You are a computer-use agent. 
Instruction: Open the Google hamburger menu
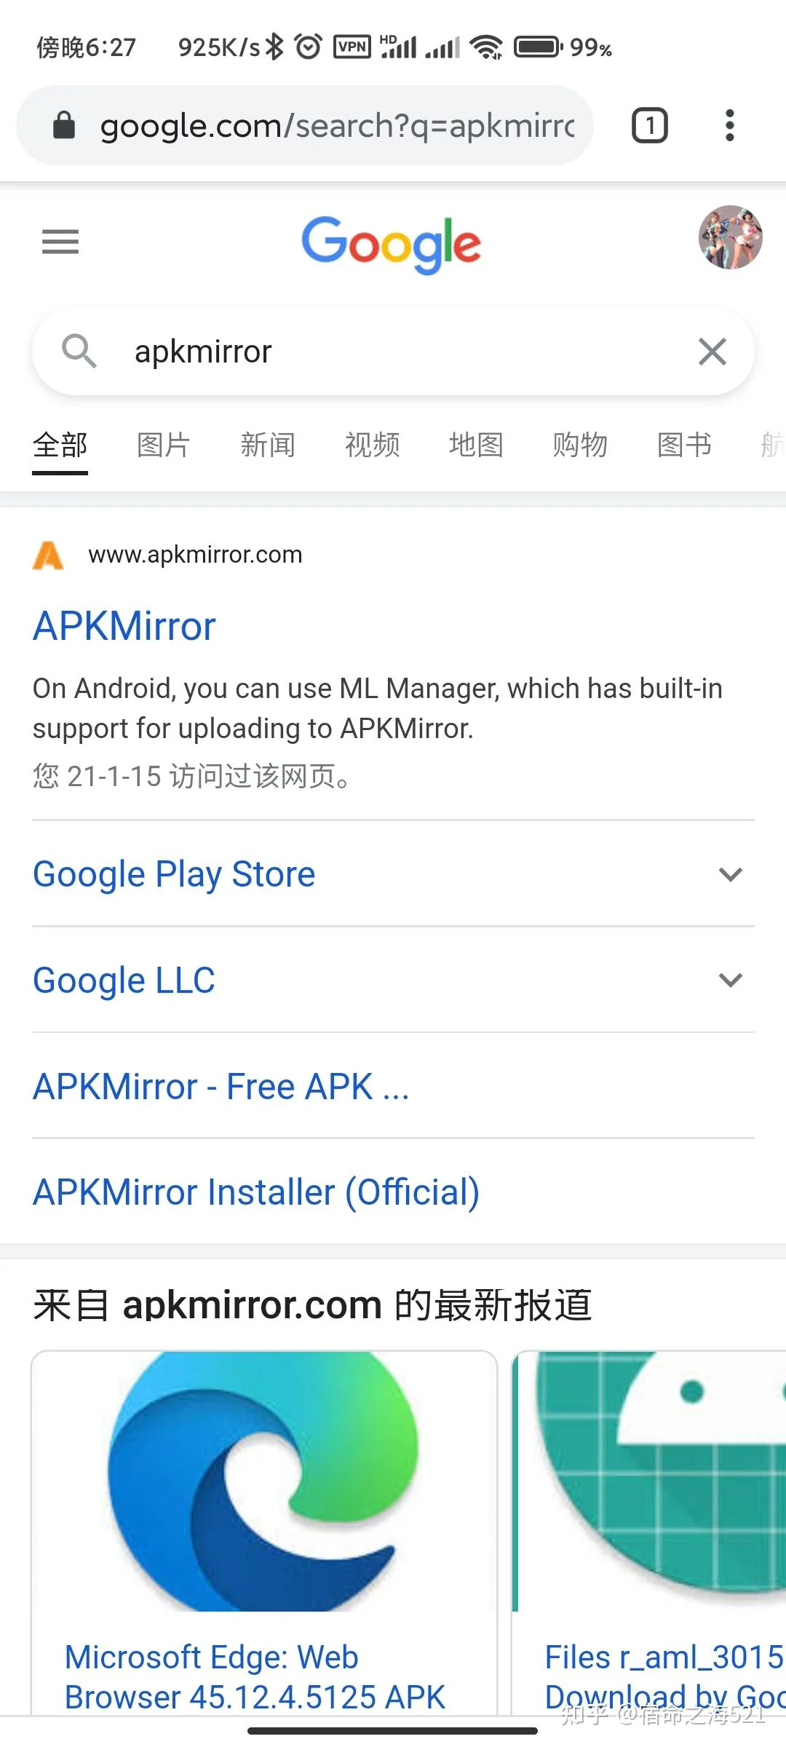[60, 242]
